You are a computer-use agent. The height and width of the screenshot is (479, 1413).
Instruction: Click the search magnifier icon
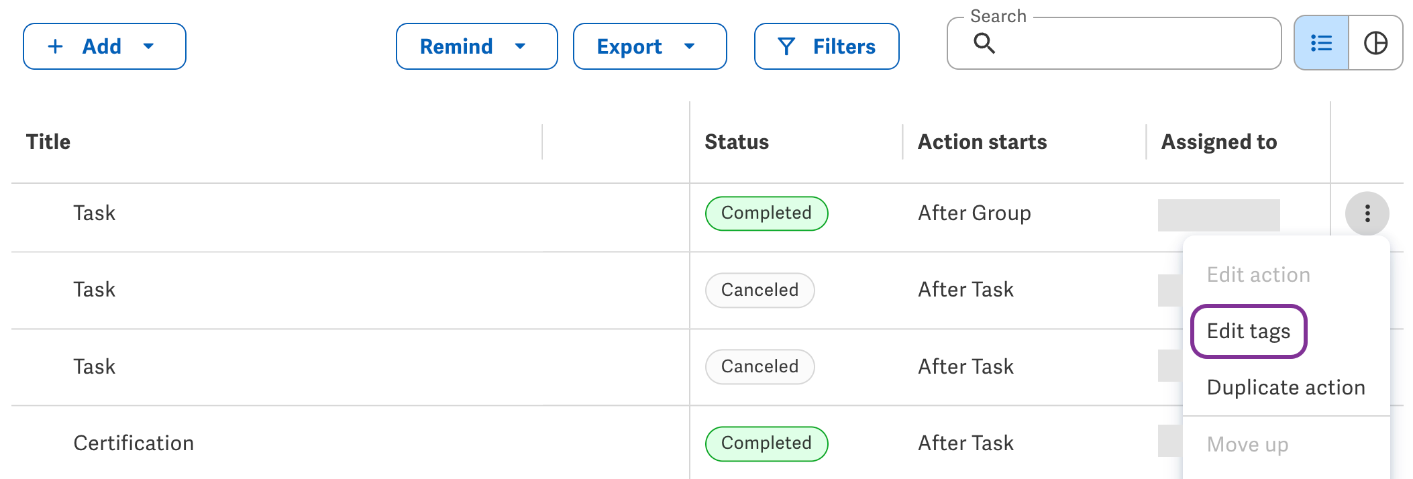click(x=984, y=43)
